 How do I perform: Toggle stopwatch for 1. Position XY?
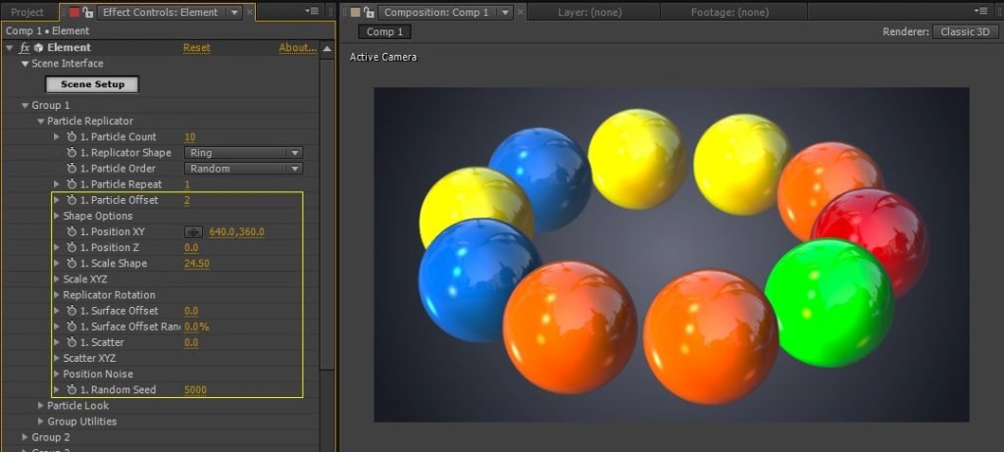[72, 231]
